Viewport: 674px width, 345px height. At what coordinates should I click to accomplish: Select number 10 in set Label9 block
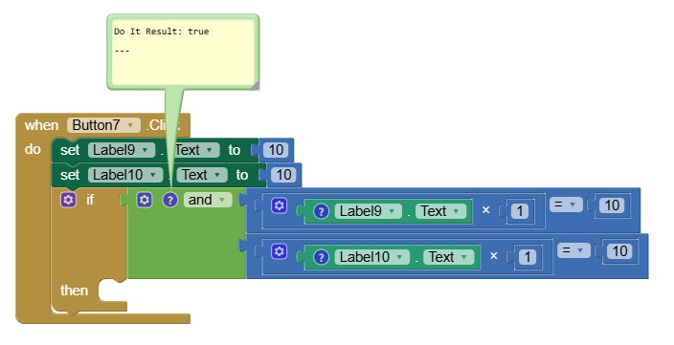[276, 150]
